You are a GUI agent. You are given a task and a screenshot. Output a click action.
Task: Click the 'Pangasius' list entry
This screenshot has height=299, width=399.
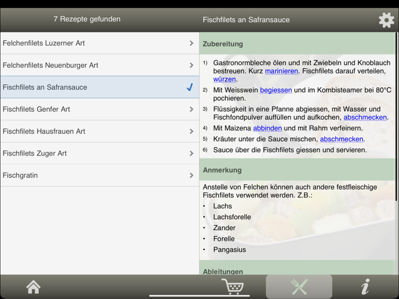click(x=230, y=249)
